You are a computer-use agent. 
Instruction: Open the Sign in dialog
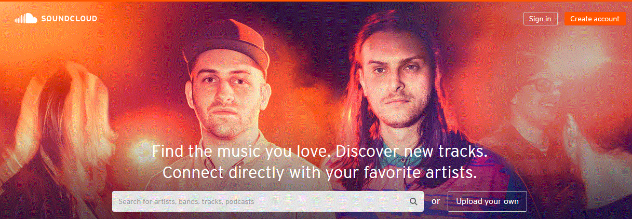click(540, 19)
